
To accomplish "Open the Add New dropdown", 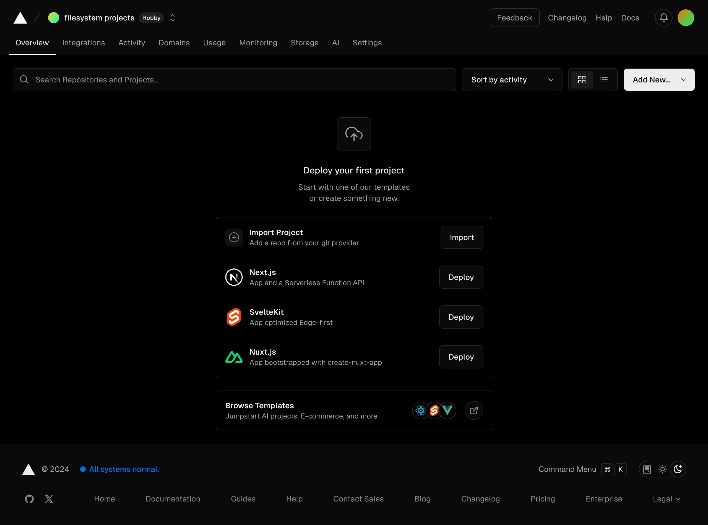I will [x=659, y=80].
